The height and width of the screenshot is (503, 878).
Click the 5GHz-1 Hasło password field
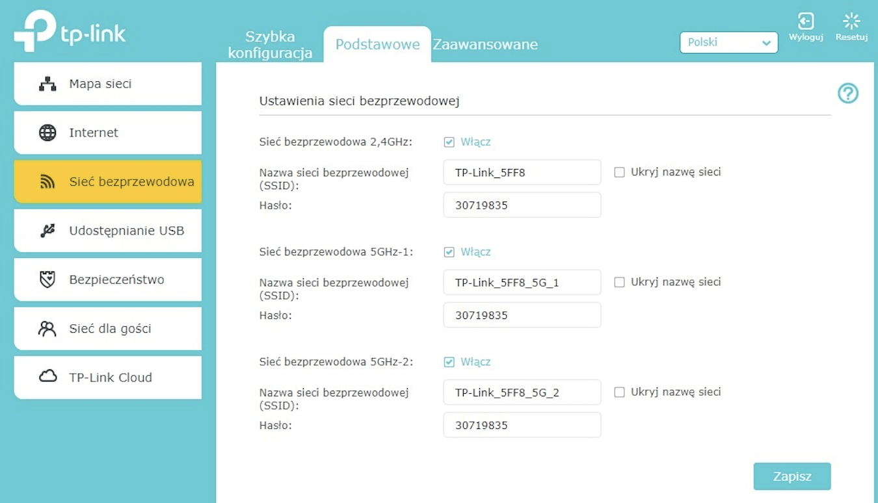[x=522, y=315]
